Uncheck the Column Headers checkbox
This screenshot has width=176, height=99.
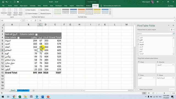(x=26, y=13)
